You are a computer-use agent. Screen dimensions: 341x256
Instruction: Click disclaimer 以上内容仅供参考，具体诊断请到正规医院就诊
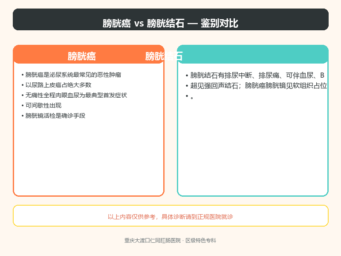170,217
